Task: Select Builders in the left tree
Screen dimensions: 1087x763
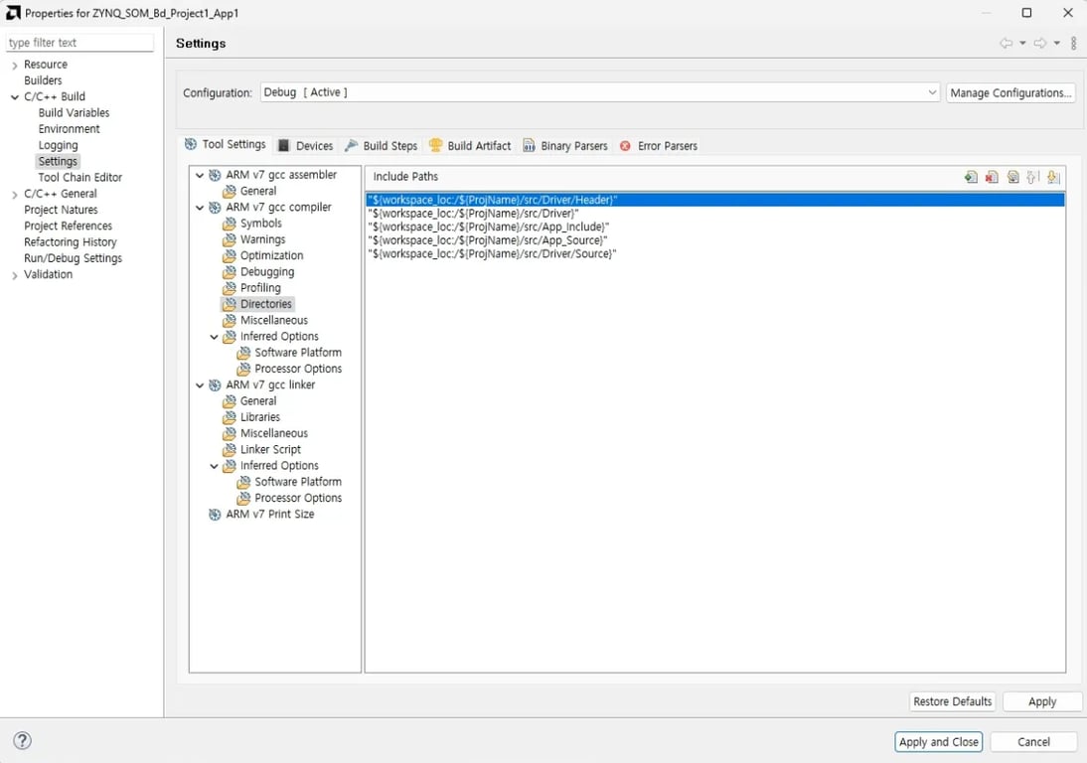Action: coord(43,80)
